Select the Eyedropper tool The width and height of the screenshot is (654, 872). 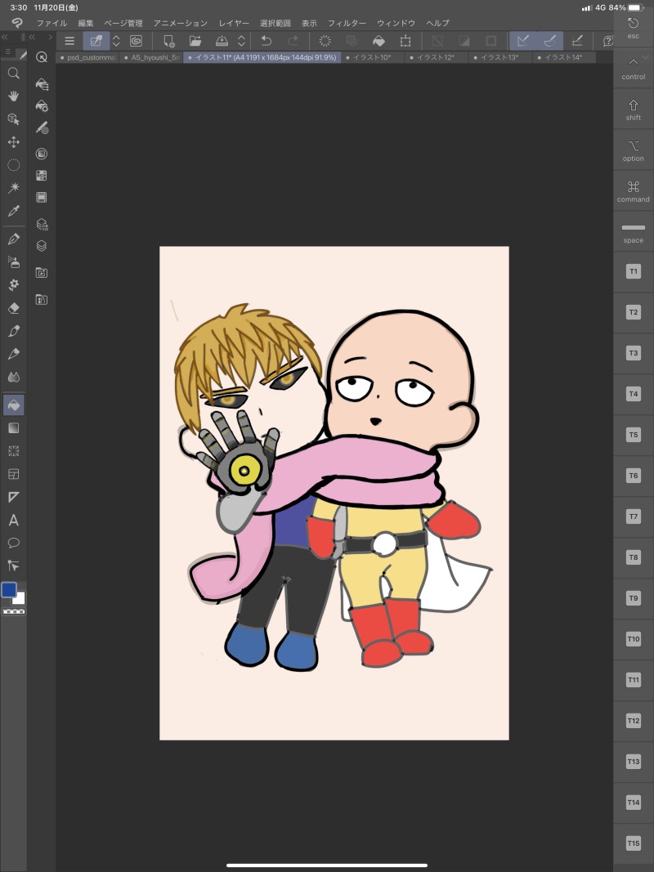point(13,211)
